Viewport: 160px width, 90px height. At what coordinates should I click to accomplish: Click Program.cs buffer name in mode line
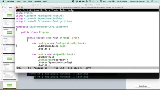tap(40, 68)
